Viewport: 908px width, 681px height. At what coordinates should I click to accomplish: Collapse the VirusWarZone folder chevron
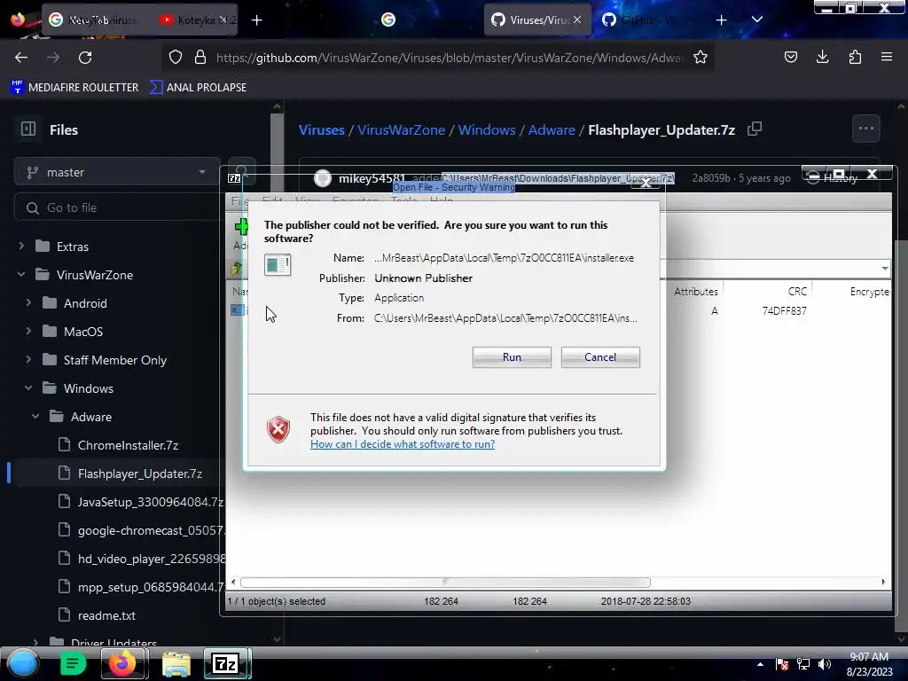[x=21, y=275]
